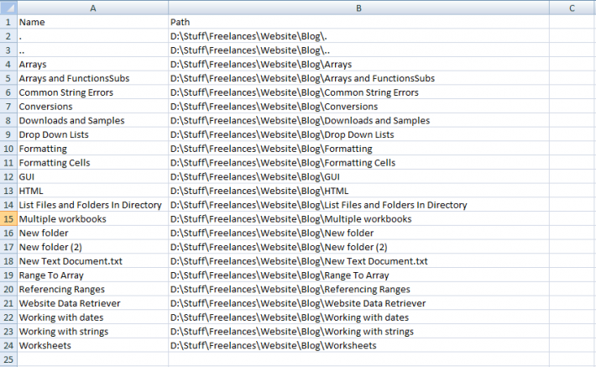Viewport: 596px width, 367px height.
Task: Click the Name header cell
Action: [91, 22]
